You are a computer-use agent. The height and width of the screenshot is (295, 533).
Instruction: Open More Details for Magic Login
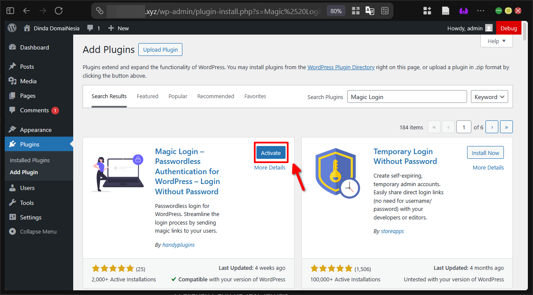point(270,168)
